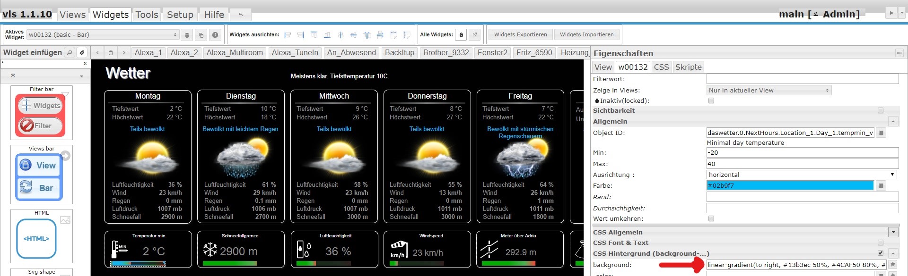This screenshot has width=908, height=276.
Task: Click the undo arrow button
Action: (240, 15)
